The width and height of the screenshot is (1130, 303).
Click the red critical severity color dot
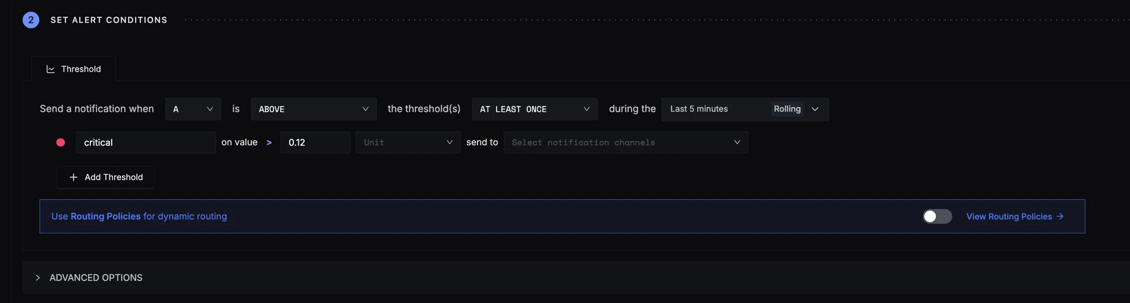pos(60,142)
